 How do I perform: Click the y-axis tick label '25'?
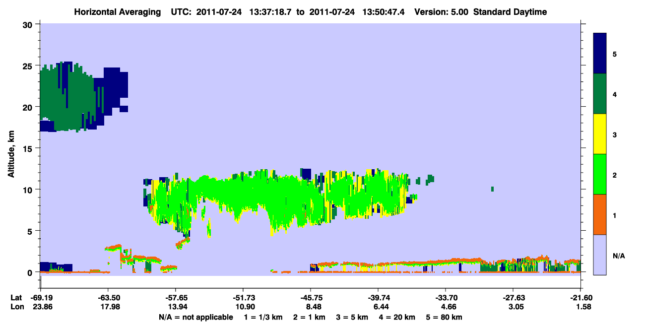click(29, 66)
